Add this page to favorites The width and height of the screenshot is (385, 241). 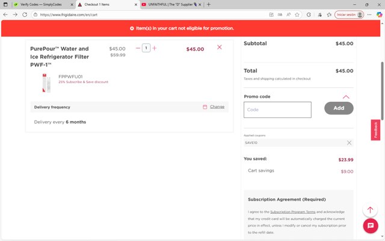tap(297, 14)
